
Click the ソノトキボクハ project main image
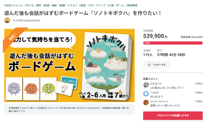point(69,65)
